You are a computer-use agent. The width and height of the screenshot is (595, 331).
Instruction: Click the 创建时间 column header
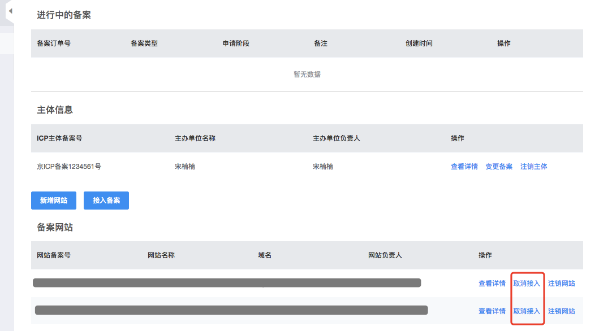pyautogui.click(x=419, y=43)
